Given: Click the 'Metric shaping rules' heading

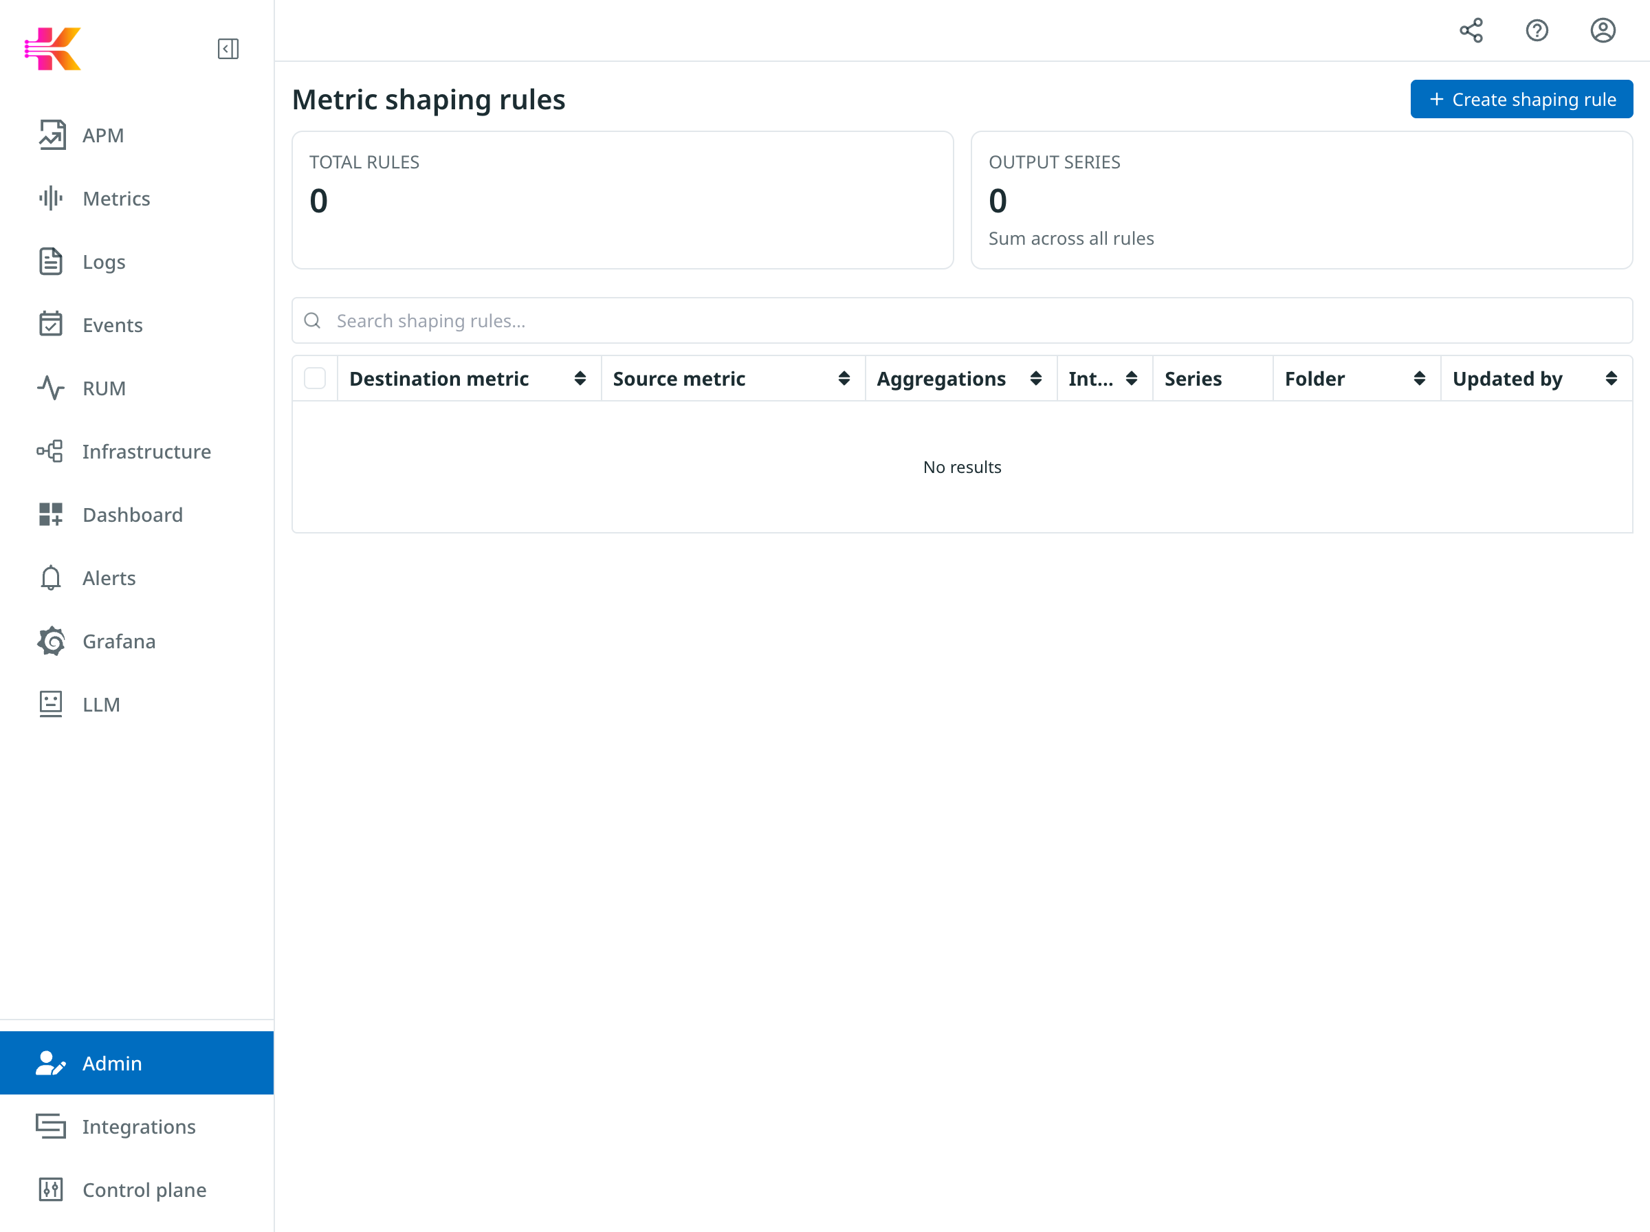Looking at the screenshot, I should 429,99.
